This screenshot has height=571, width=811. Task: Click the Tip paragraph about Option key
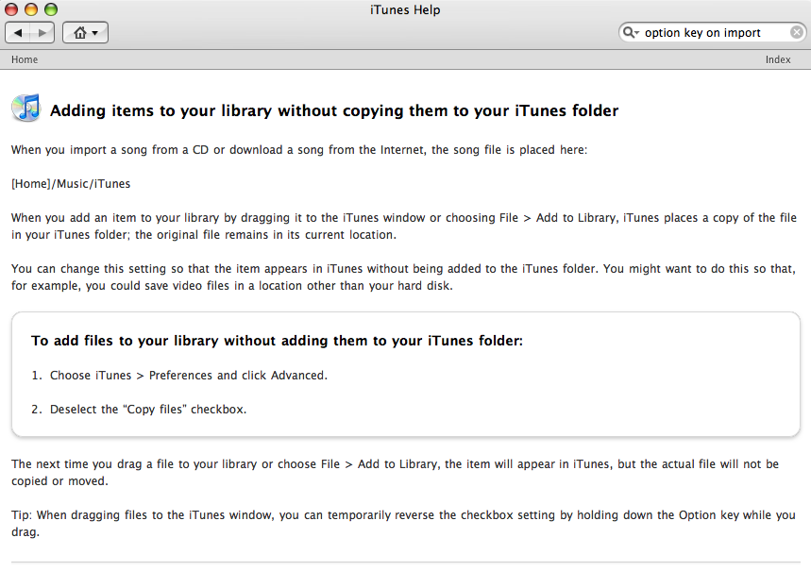(403, 524)
